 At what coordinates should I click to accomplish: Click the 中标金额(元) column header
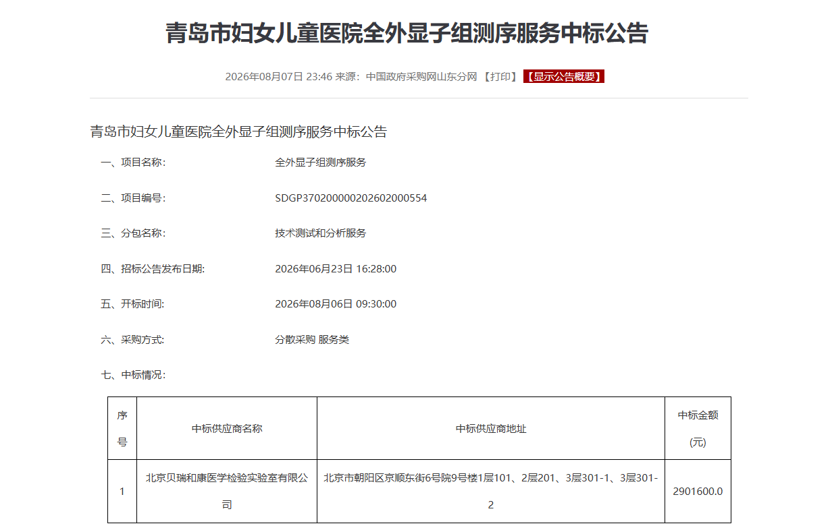click(698, 429)
